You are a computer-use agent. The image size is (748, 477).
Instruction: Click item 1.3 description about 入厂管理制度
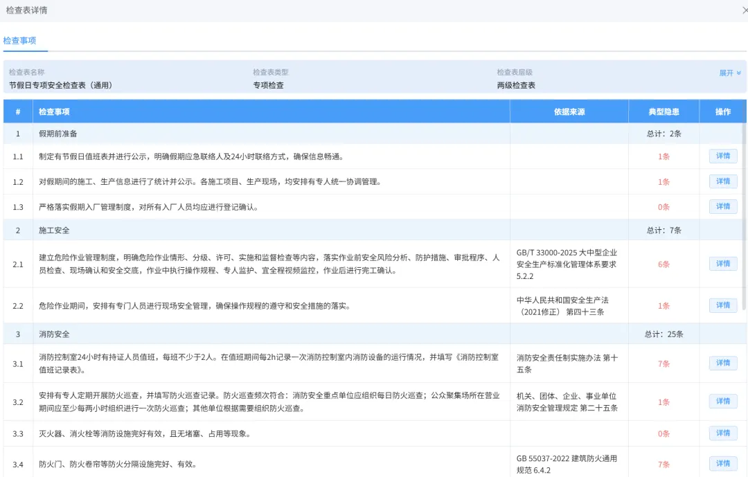click(148, 207)
